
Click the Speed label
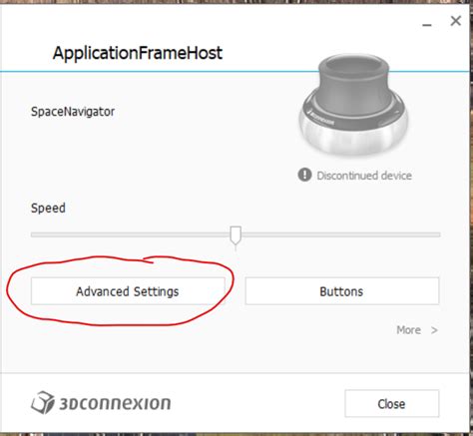(x=48, y=208)
